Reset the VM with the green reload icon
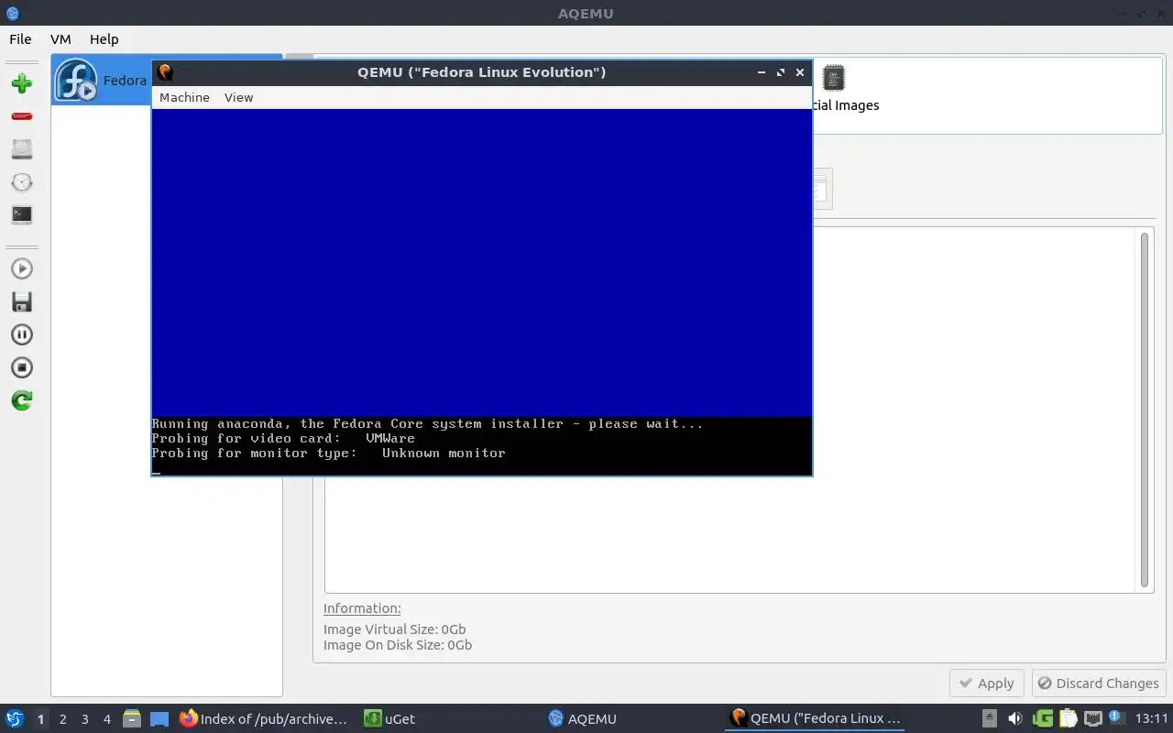Viewport: 1173px width, 733px height. (x=22, y=400)
